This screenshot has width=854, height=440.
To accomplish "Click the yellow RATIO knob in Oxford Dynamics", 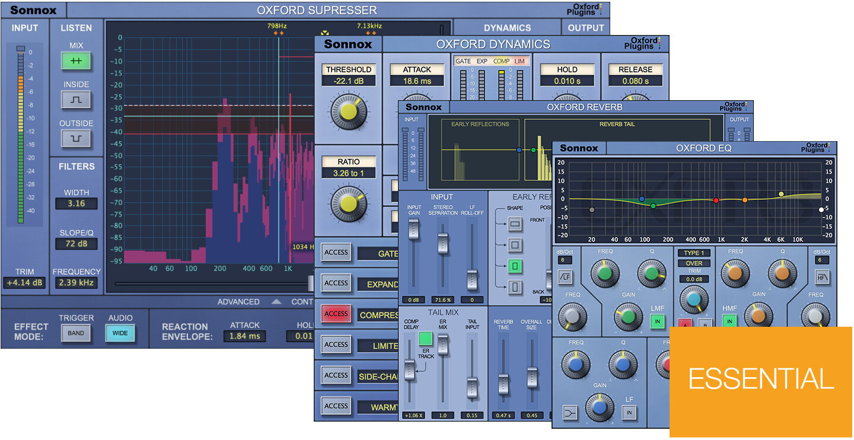I will [x=348, y=204].
